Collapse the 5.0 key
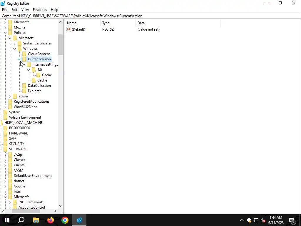 29,70
